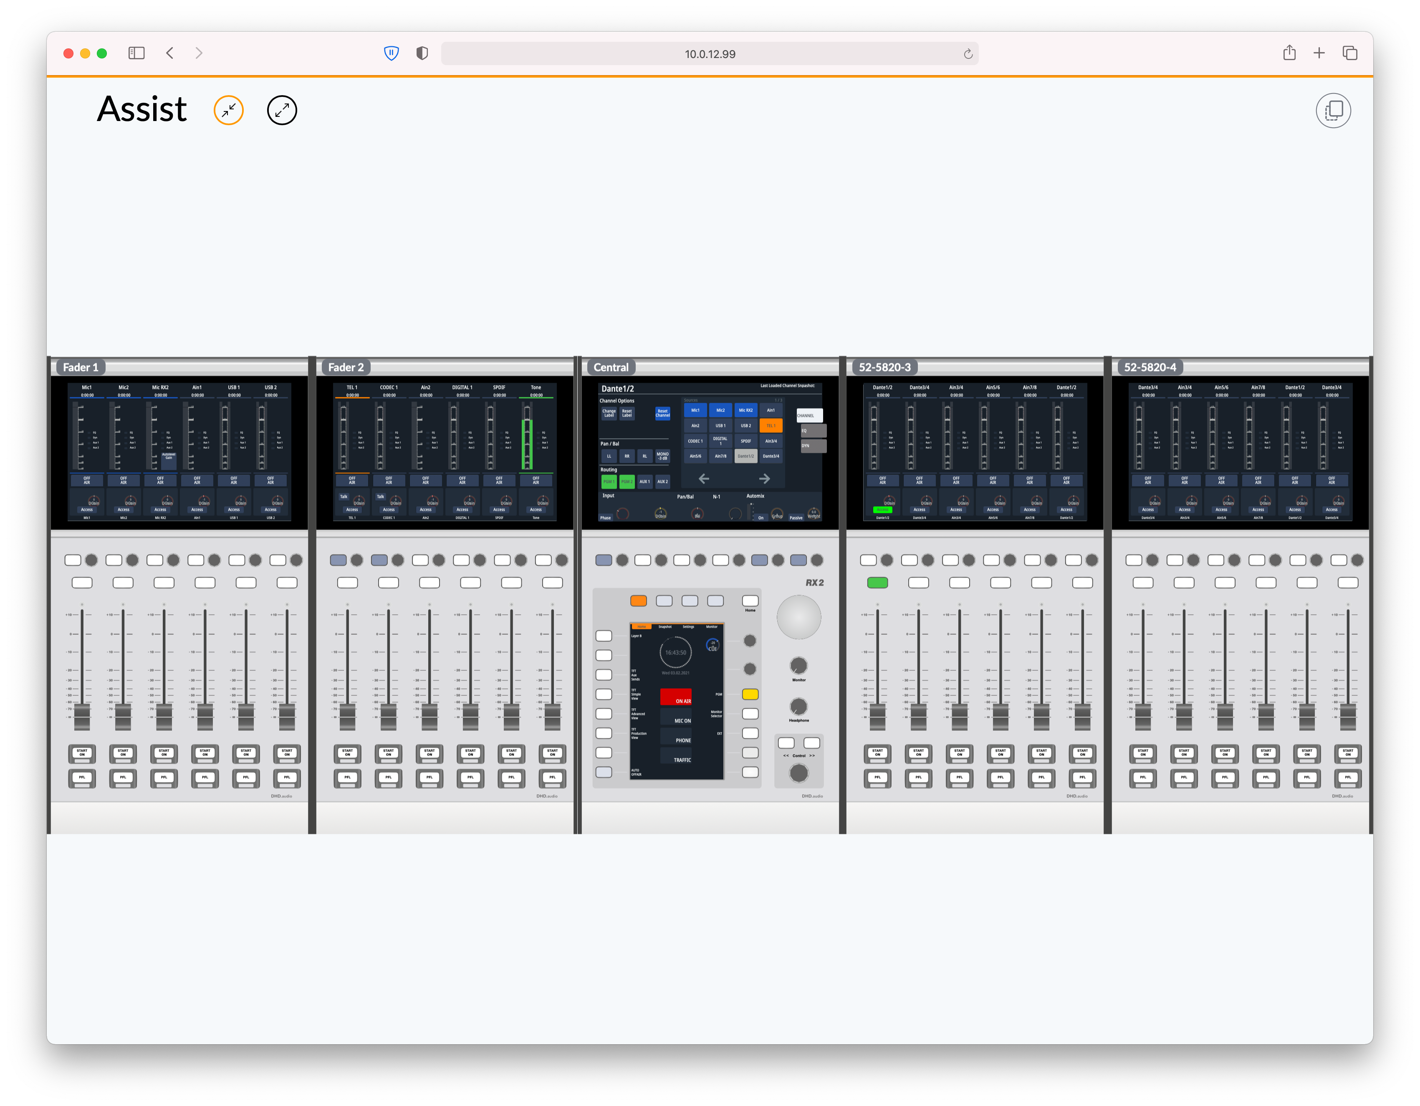Open the privacy report shield

click(x=422, y=53)
